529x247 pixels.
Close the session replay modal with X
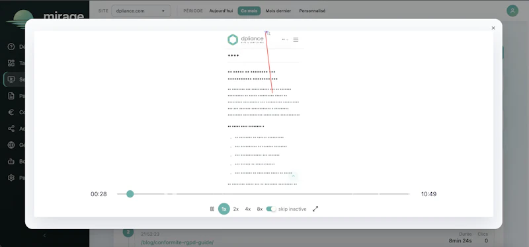pos(493,28)
